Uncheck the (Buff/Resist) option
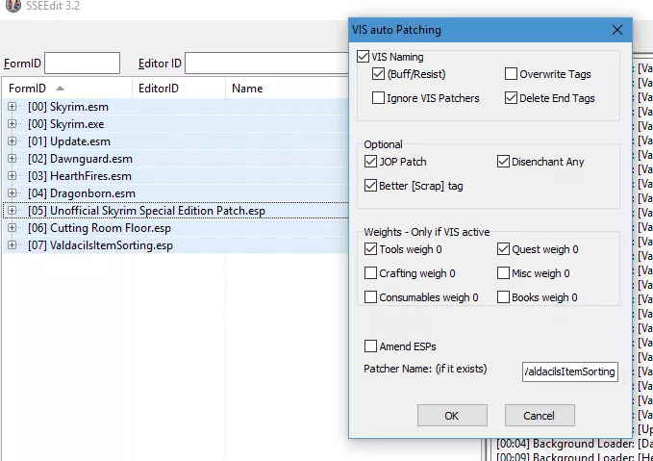This screenshot has width=653, height=461. [x=378, y=74]
